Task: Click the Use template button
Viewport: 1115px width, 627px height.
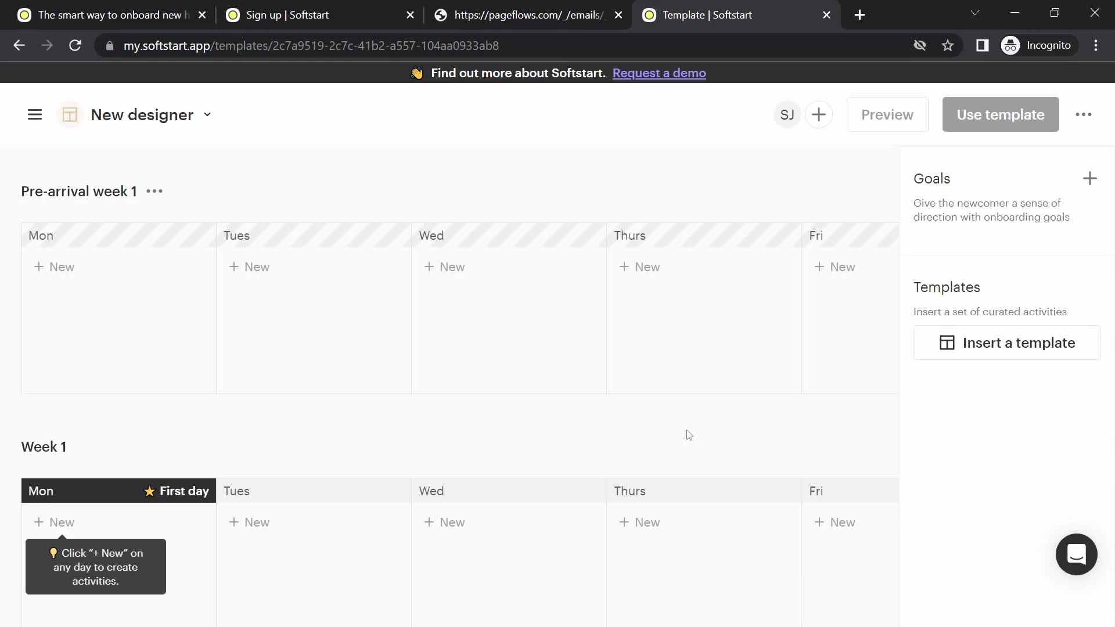Action: coord(1000,114)
